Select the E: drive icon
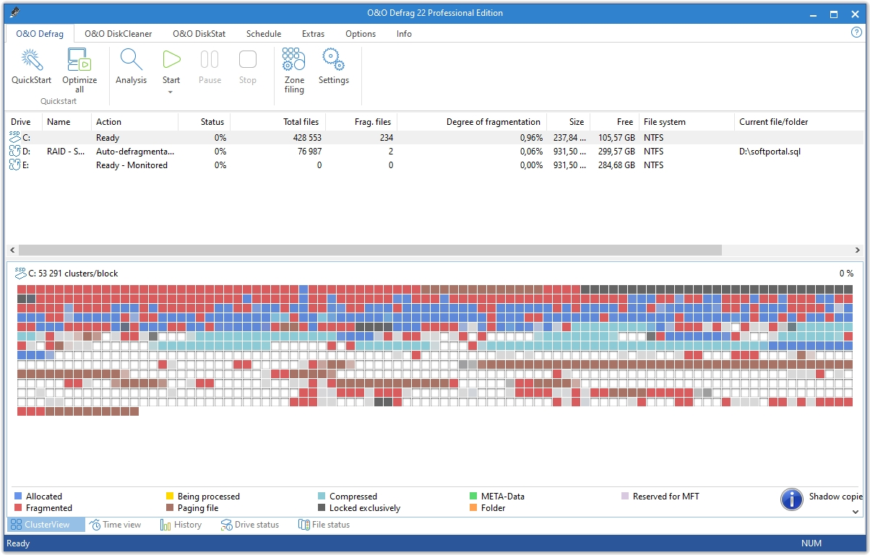Screen dimensions: 870x555 coord(15,165)
